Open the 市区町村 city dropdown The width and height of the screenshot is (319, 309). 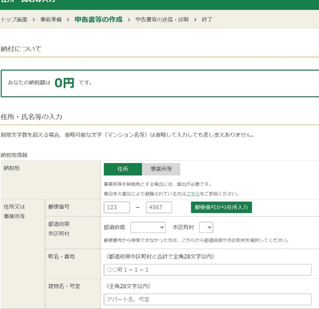tap(206, 227)
